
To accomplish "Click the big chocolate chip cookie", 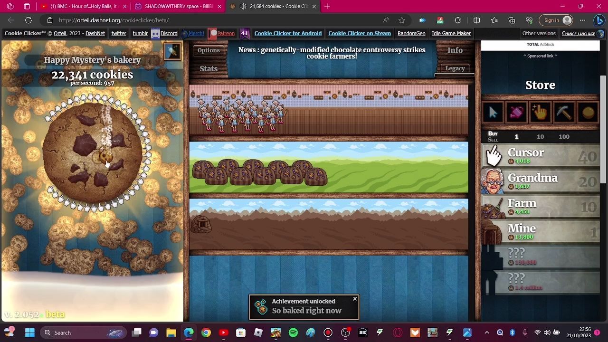I will 93,153.
